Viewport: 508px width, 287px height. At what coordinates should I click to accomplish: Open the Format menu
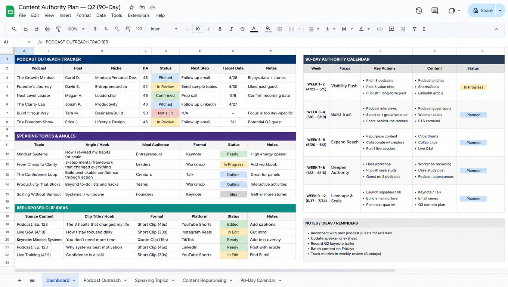[x=83, y=15]
